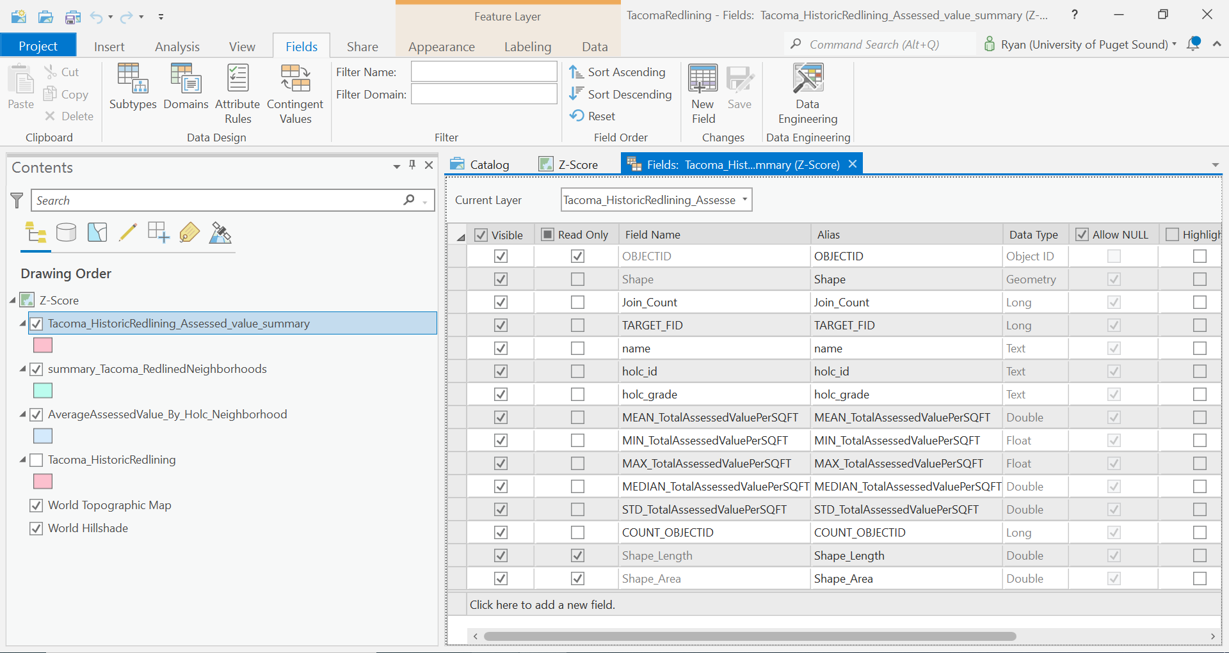Screen dimensions: 1229x653
Task: Select List By Snapping icon
Action: click(x=158, y=232)
